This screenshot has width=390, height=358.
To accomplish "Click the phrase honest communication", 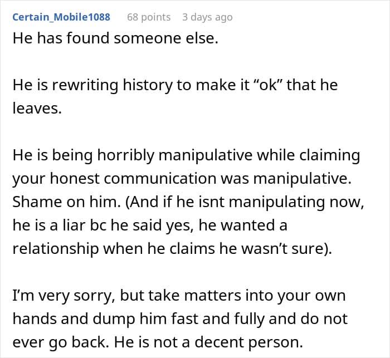I will pyautogui.click(x=133, y=179).
